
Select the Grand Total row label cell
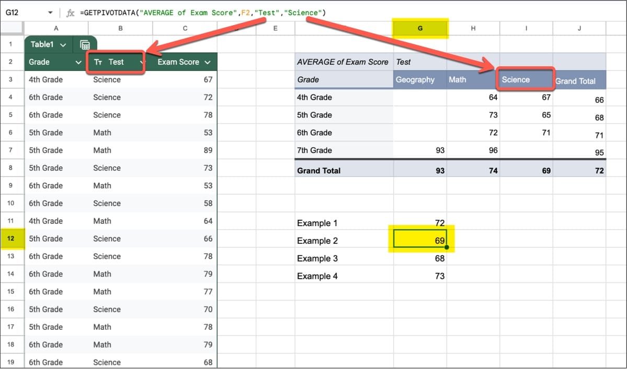[344, 170]
